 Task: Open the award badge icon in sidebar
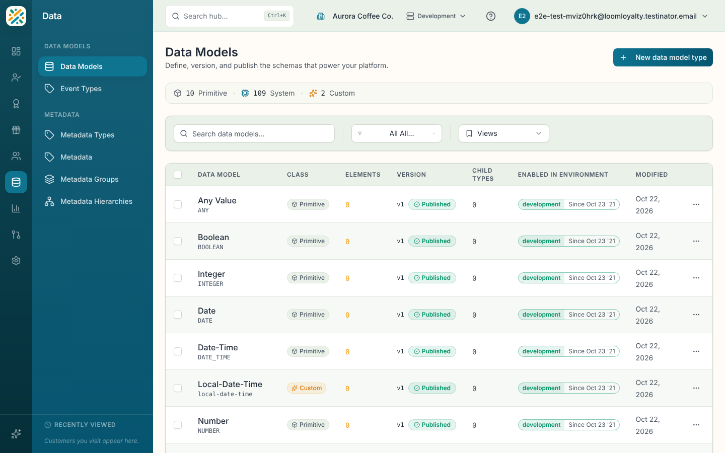(x=16, y=104)
